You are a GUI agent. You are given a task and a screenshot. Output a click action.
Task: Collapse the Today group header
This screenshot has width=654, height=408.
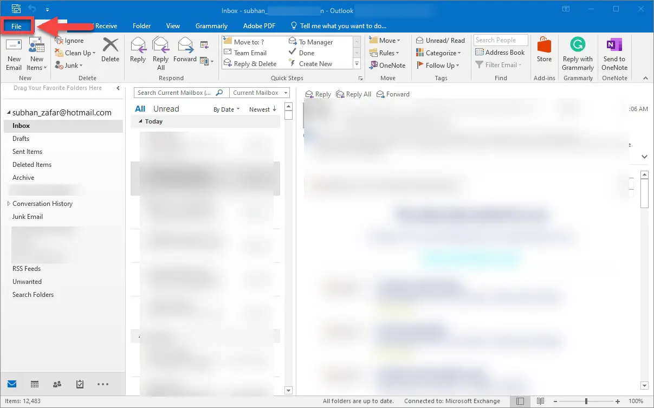(x=140, y=121)
